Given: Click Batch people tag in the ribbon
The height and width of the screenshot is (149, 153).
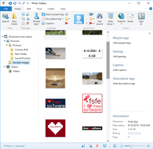Looking at the screenshot, I should [x=53, y=14].
